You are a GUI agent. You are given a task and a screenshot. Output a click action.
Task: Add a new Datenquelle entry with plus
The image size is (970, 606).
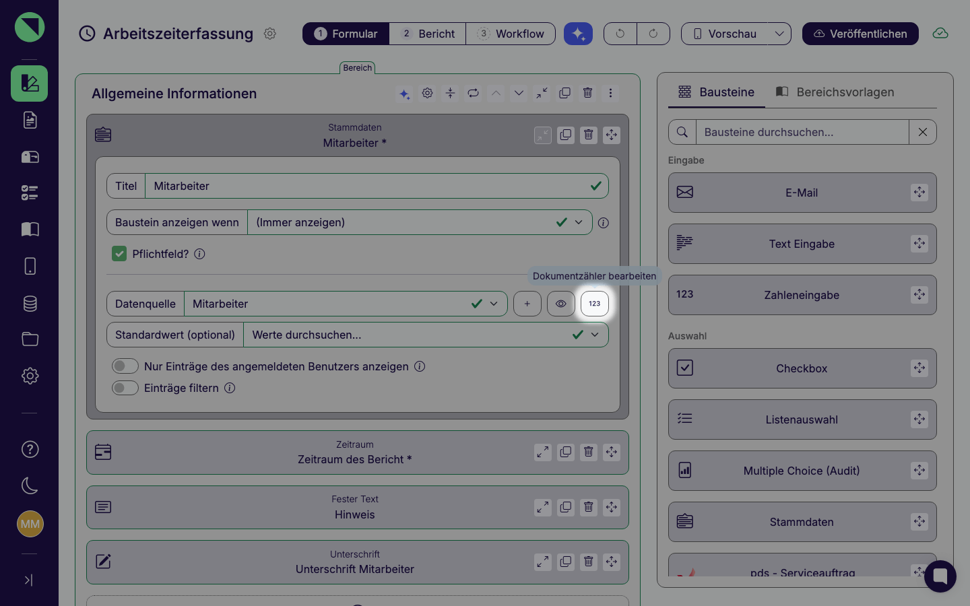527,304
